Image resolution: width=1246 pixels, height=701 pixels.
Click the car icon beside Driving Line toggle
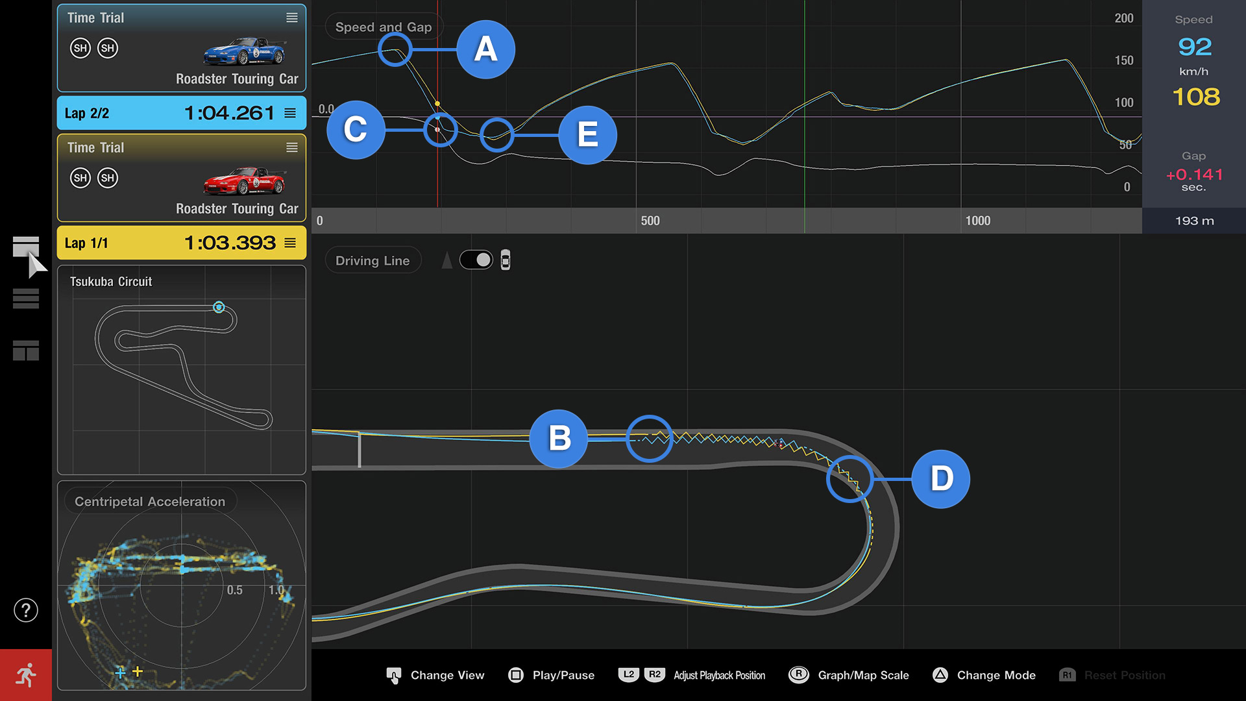pyautogui.click(x=506, y=260)
